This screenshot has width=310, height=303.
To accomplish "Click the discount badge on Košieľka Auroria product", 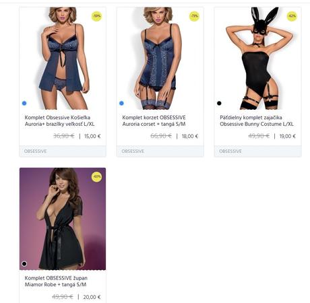I will pyautogui.click(x=97, y=16).
